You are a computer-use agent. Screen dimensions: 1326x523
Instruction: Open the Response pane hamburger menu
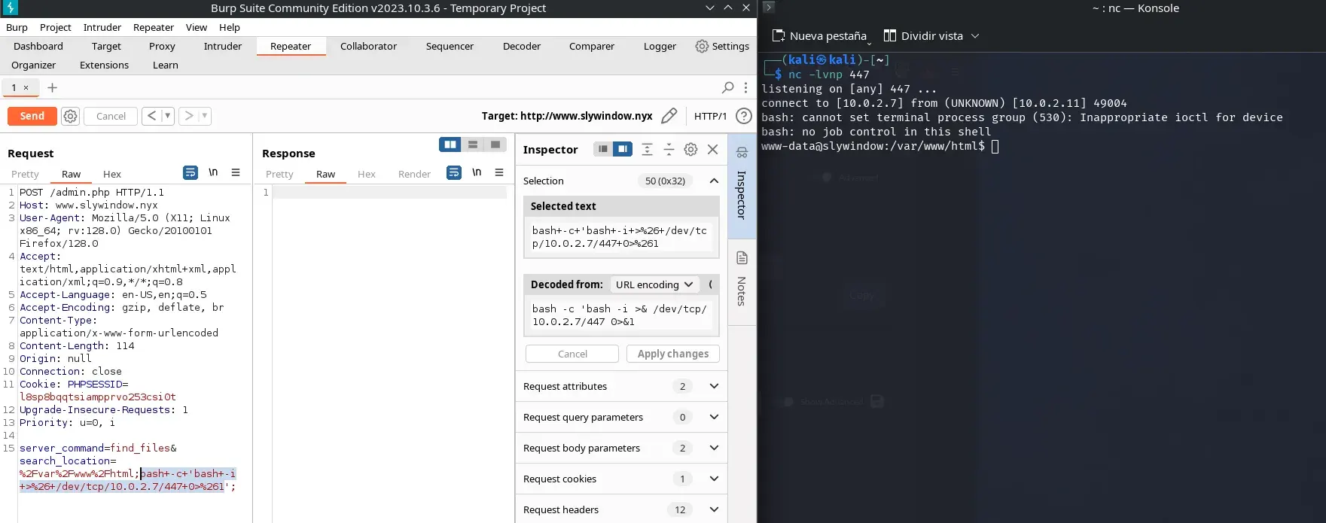click(499, 172)
